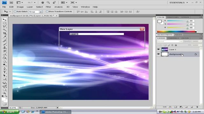This screenshot has width=204, height=114.
Task: Open the tool preset picker arrow
Action: point(10,12)
